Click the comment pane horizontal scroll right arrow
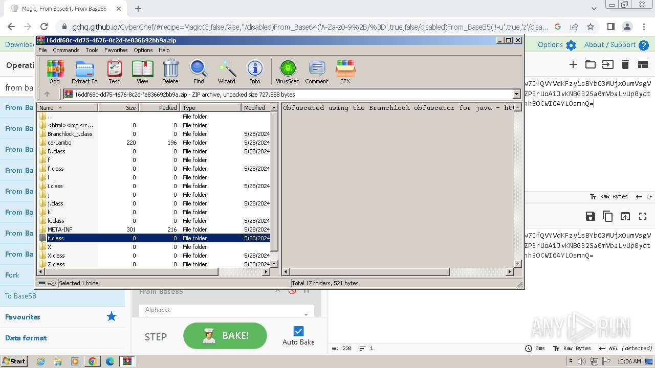This screenshot has width=655, height=368. point(509,272)
